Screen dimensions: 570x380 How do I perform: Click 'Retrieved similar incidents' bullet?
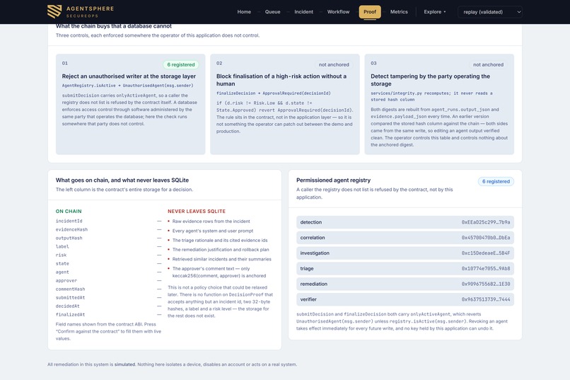(x=222, y=259)
